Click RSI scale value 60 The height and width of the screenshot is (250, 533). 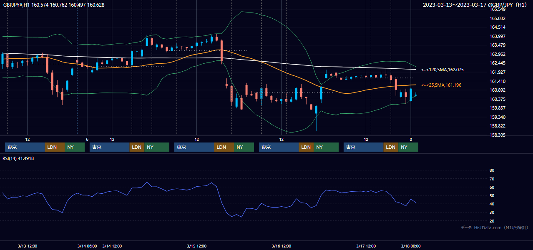pos(492,187)
